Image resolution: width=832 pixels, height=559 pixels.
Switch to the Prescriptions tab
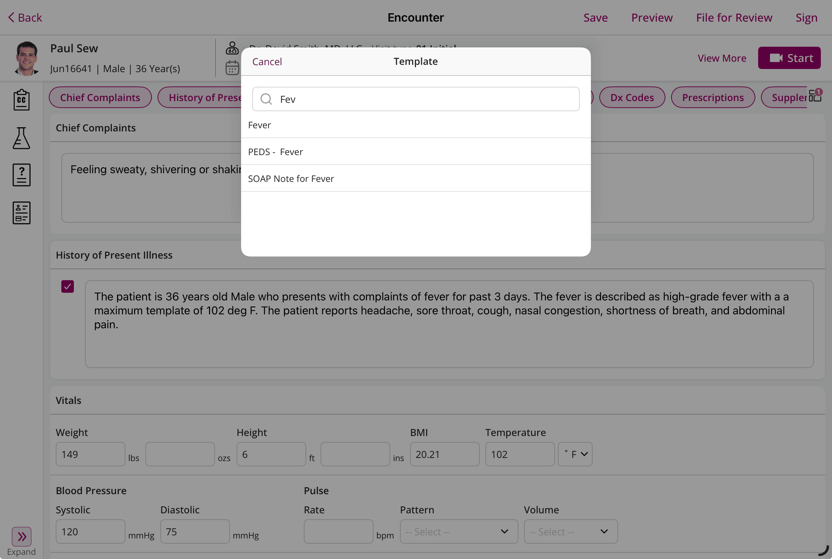click(x=712, y=97)
